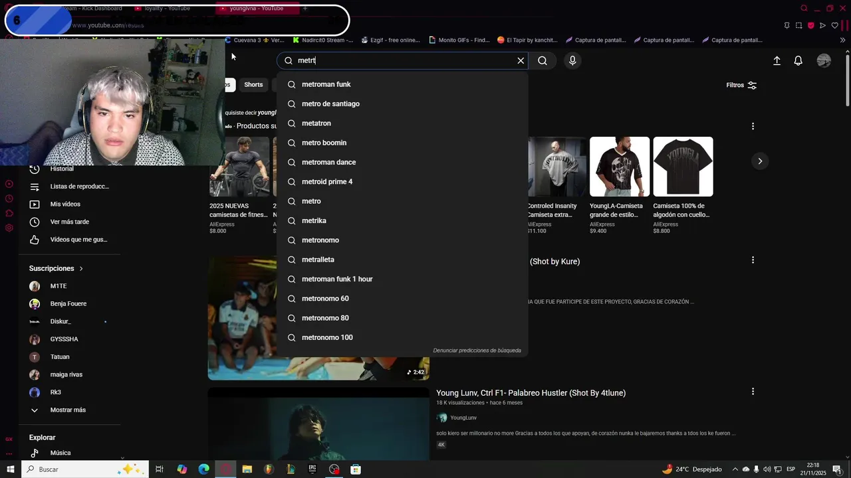Viewport: 851px width, 478px height.
Task: Switch to the younglvna - YouTube tab
Action: (256, 9)
